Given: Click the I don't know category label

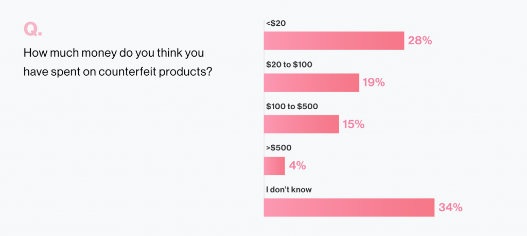Looking at the screenshot, I should pos(289,190).
